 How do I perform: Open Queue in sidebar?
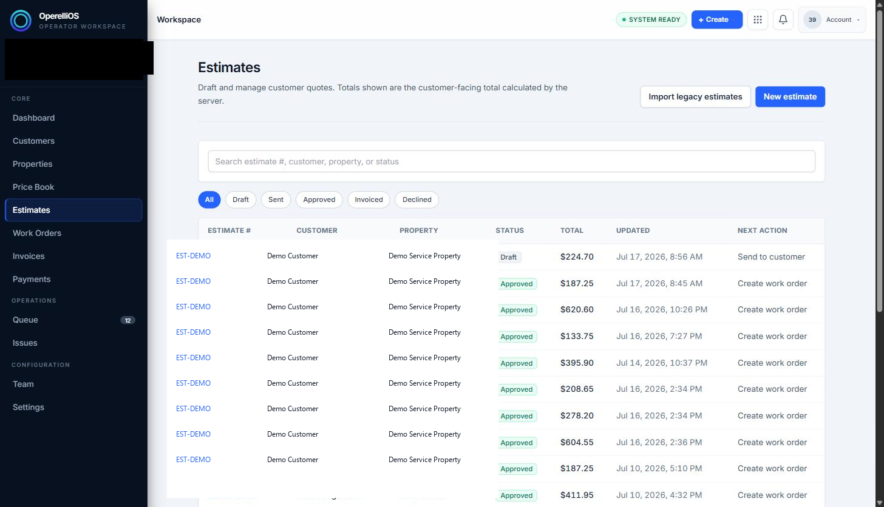pos(73,320)
